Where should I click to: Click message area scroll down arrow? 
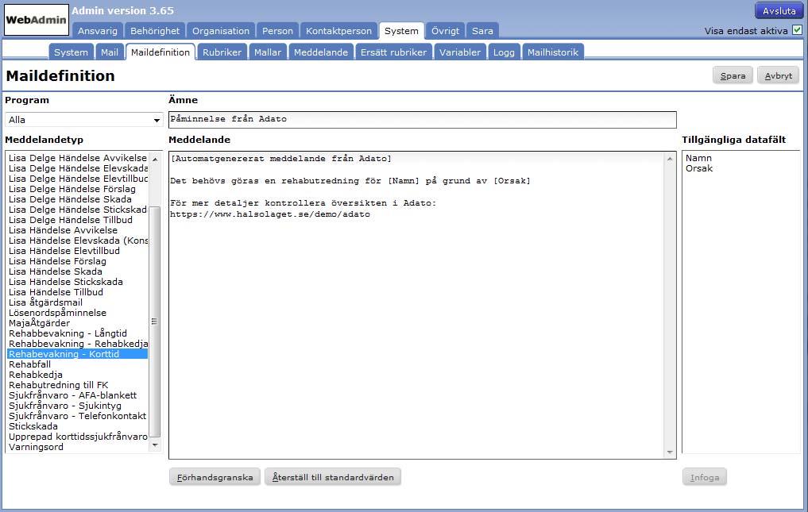[x=670, y=452]
